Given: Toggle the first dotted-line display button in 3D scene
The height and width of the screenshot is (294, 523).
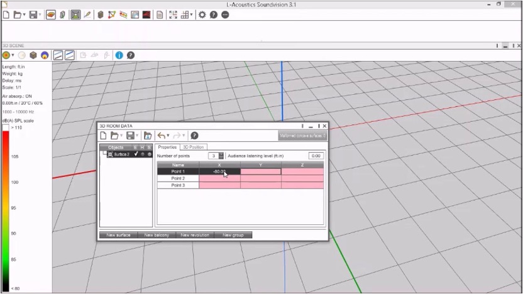Looking at the screenshot, I should [58, 55].
